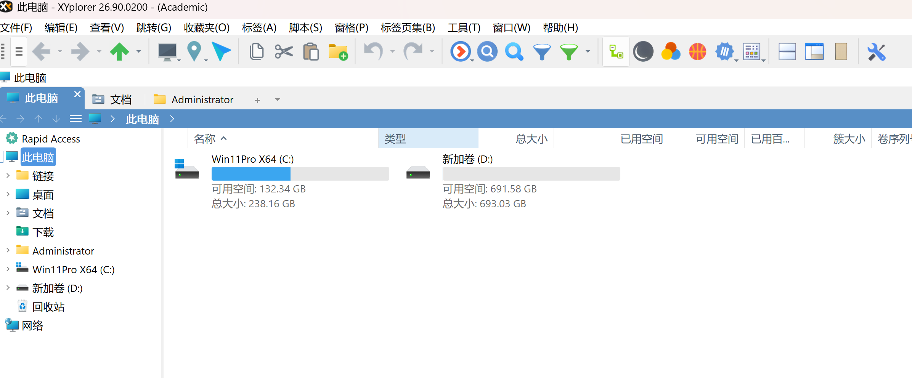Sort by 总大小 column header
This screenshot has width=912, height=378.
[516, 139]
